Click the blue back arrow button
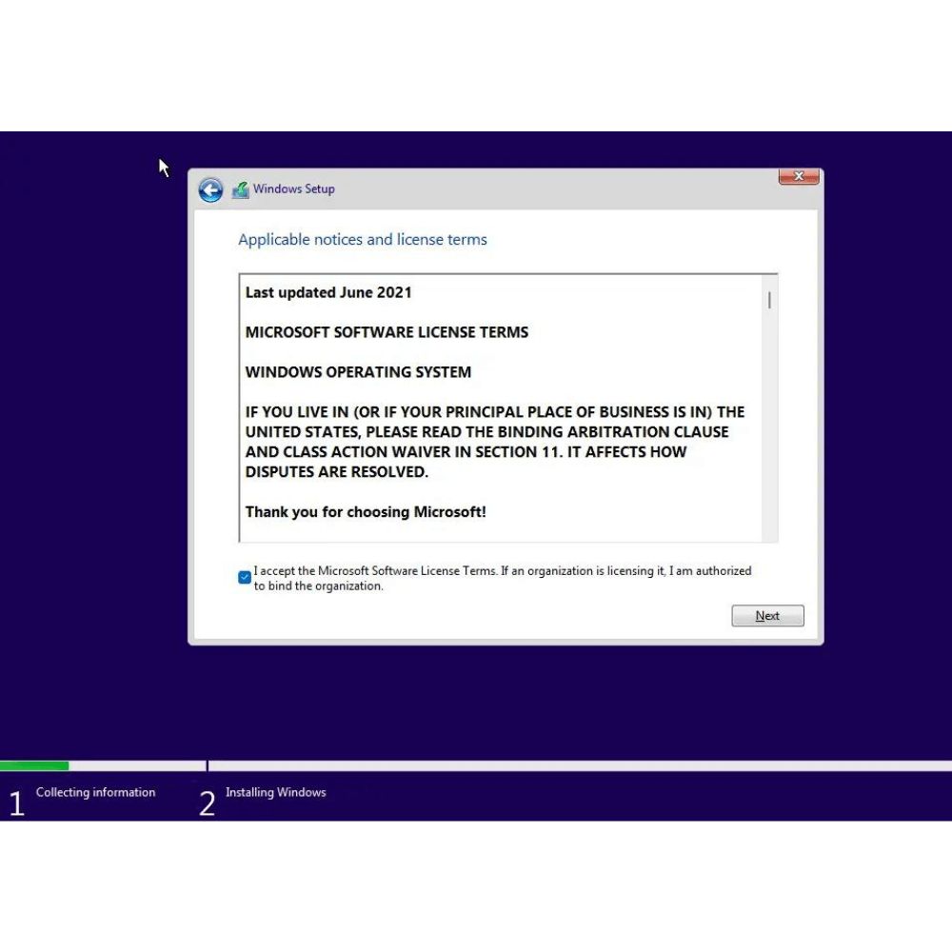 [x=210, y=189]
